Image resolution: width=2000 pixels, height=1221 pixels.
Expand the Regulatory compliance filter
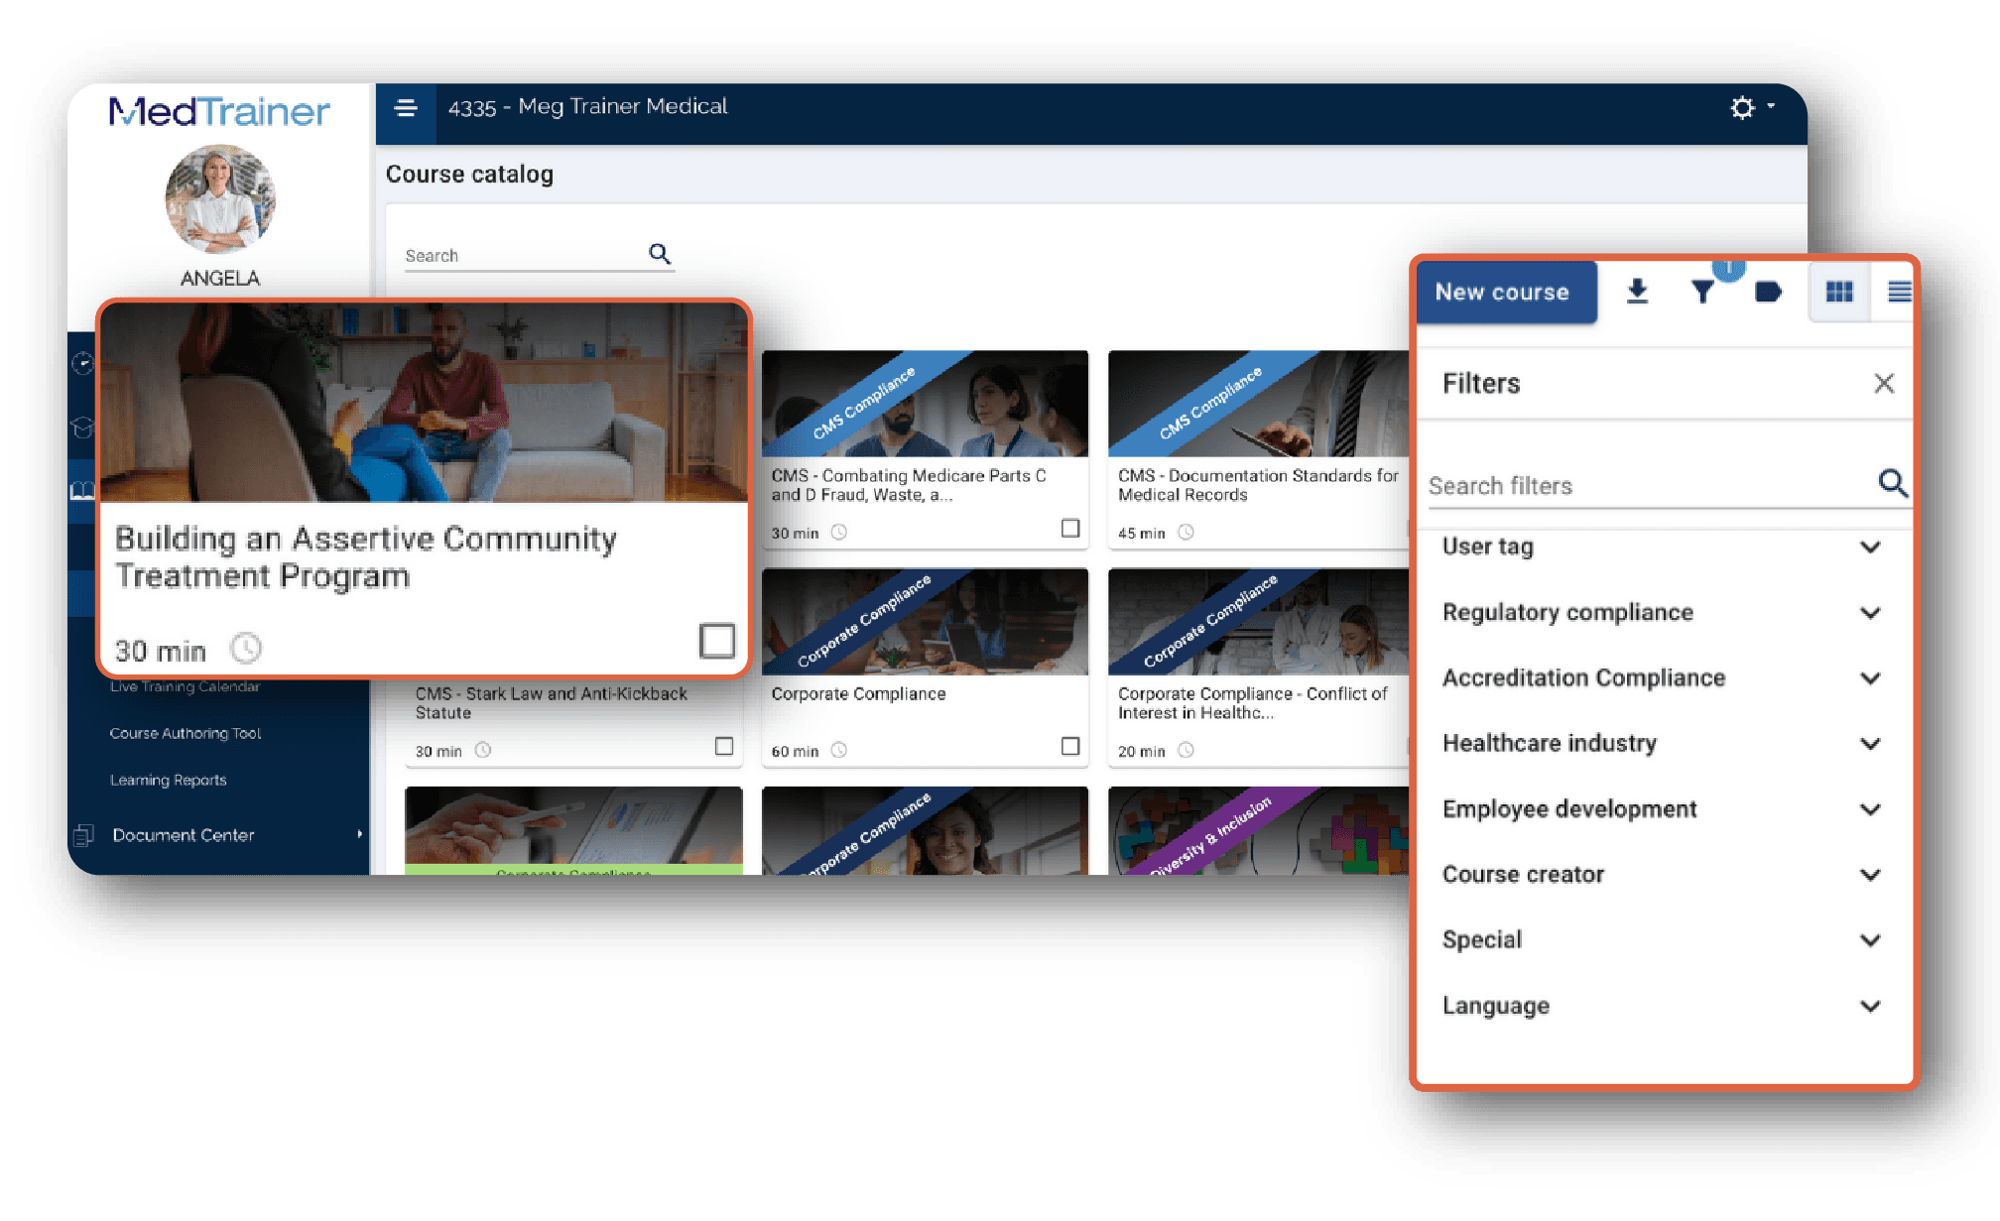[1869, 613]
